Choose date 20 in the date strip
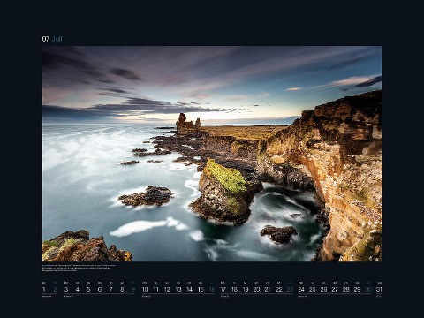This screenshot has width=424, height=318. 257,289
